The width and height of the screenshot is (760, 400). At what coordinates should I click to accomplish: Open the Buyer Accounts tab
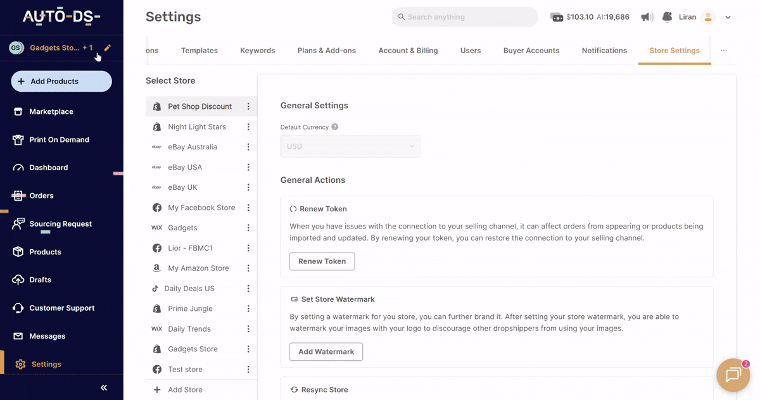click(x=531, y=51)
